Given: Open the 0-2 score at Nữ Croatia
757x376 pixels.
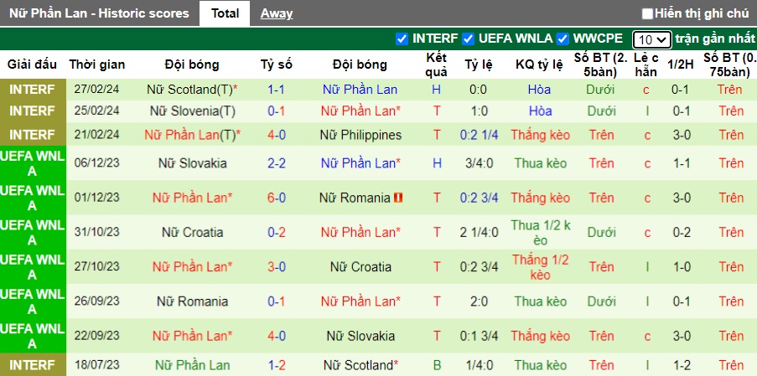Looking at the screenshot, I should (277, 232).
